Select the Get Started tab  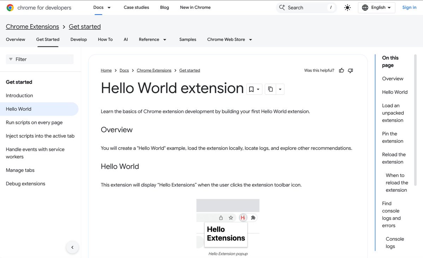48,39
